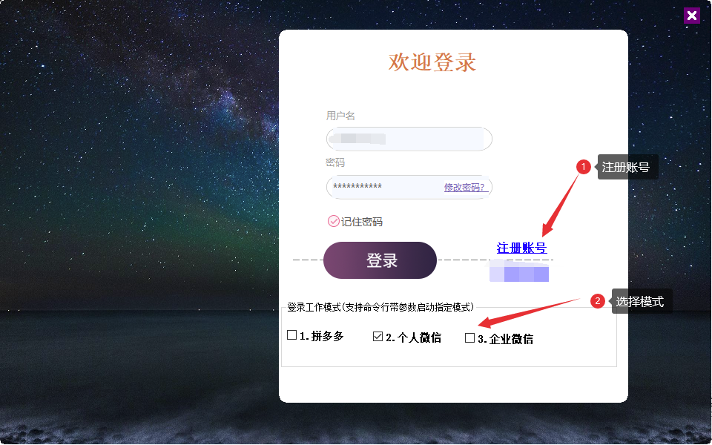Uncheck the 2.个人微信 checkbox
The image size is (712, 445).
coord(378,336)
